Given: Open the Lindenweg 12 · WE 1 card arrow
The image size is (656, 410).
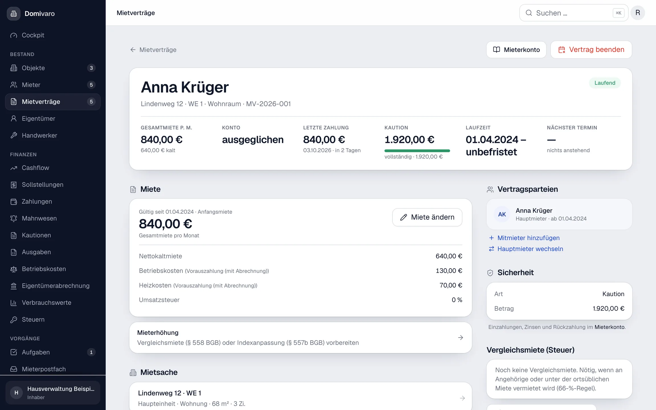Looking at the screenshot, I should [462, 398].
